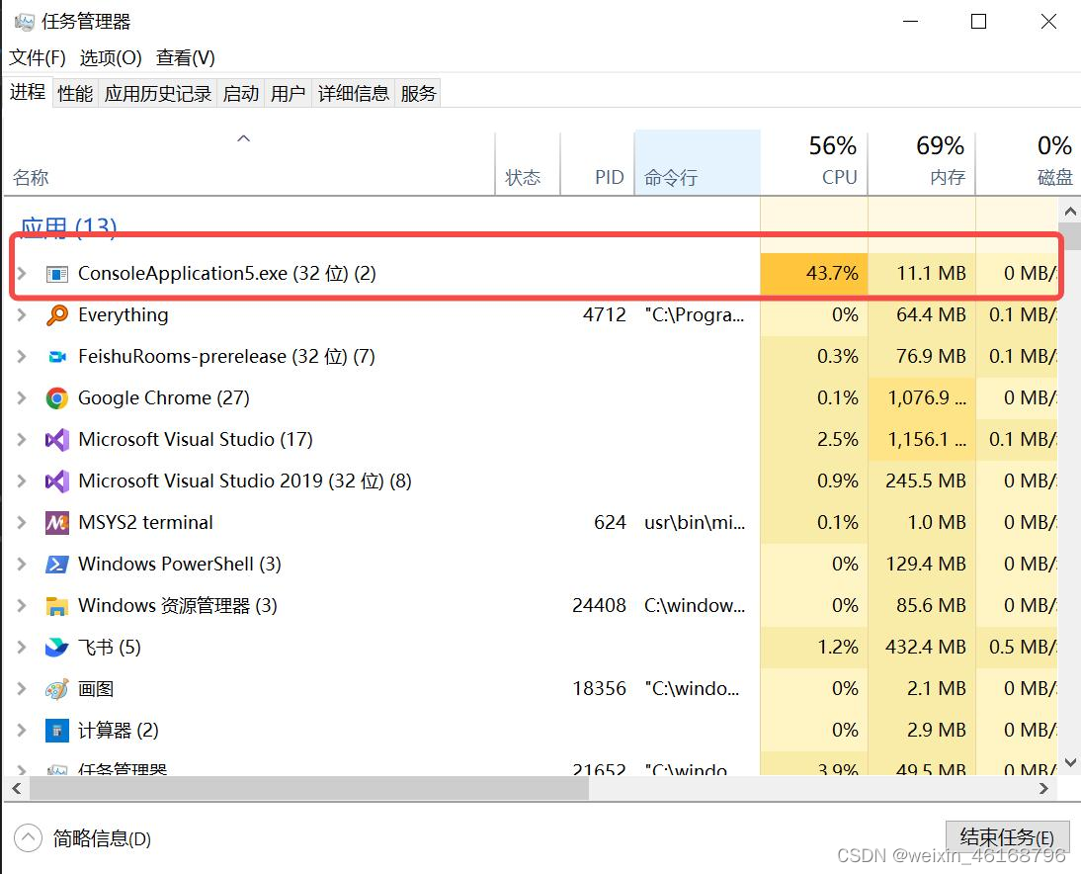Click the 画图 paint icon
The image size is (1081, 874).
click(x=56, y=688)
